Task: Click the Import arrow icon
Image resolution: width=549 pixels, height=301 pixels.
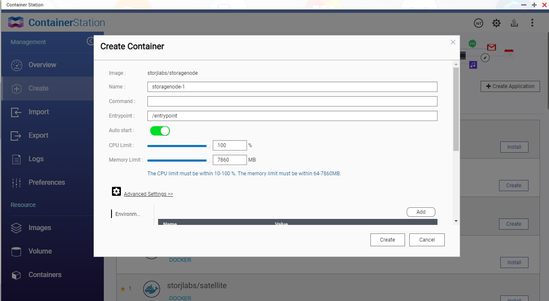Action: pyautogui.click(x=16, y=112)
